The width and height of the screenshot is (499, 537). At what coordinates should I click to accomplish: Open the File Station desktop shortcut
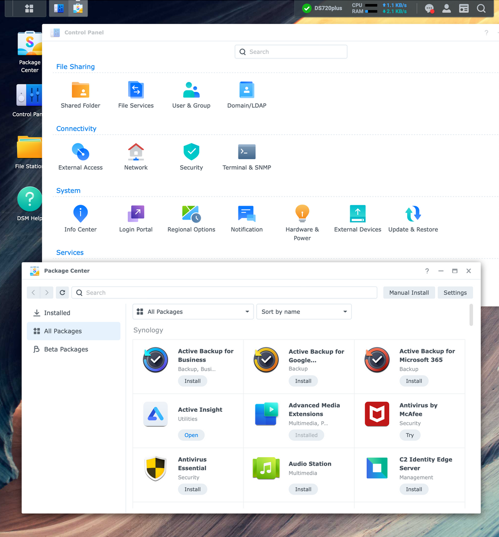(x=29, y=152)
